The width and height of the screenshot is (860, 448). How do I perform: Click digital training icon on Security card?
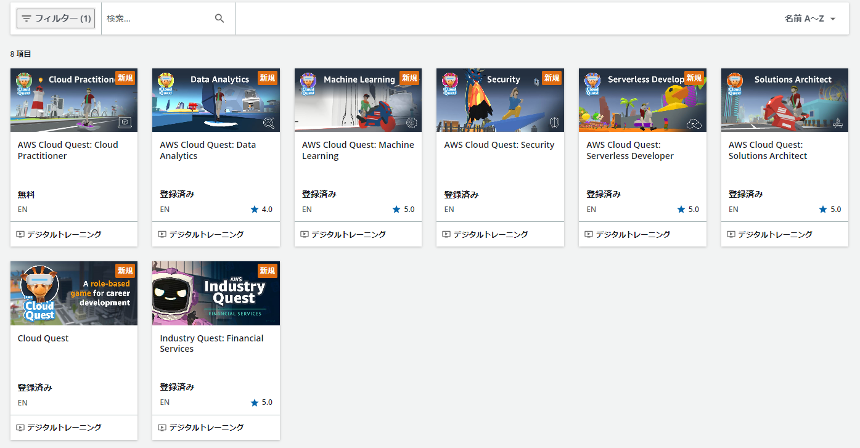pyautogui.click(x=446, y=234)
